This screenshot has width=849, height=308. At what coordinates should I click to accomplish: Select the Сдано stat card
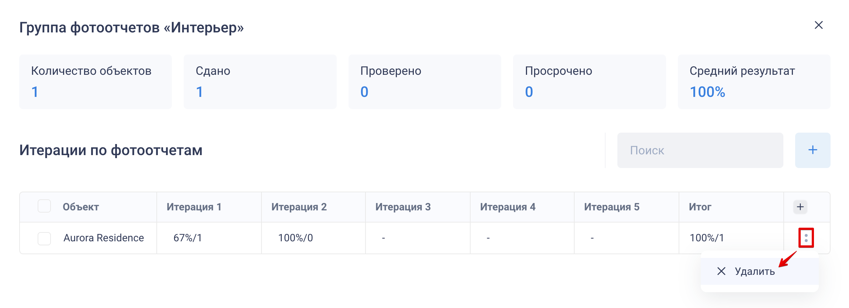[x=260, y=81]
